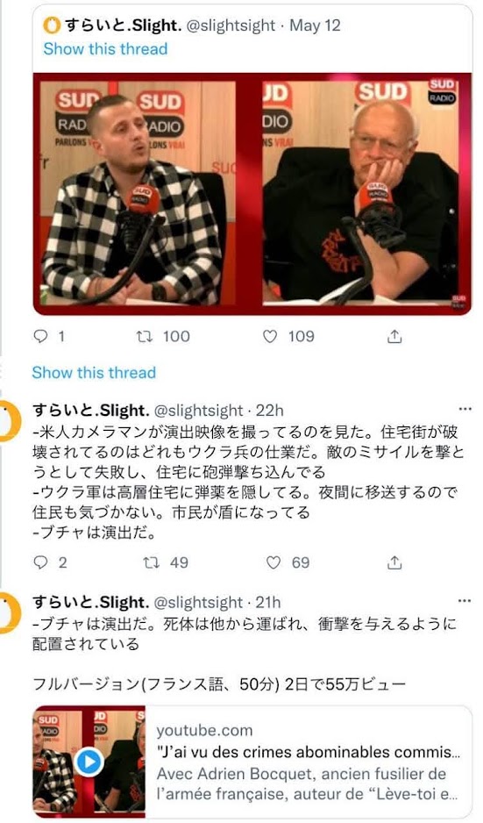Share the quoted Sud Radio tweet
This screenshot has width=483, height=823.
(x=394, y=336)
